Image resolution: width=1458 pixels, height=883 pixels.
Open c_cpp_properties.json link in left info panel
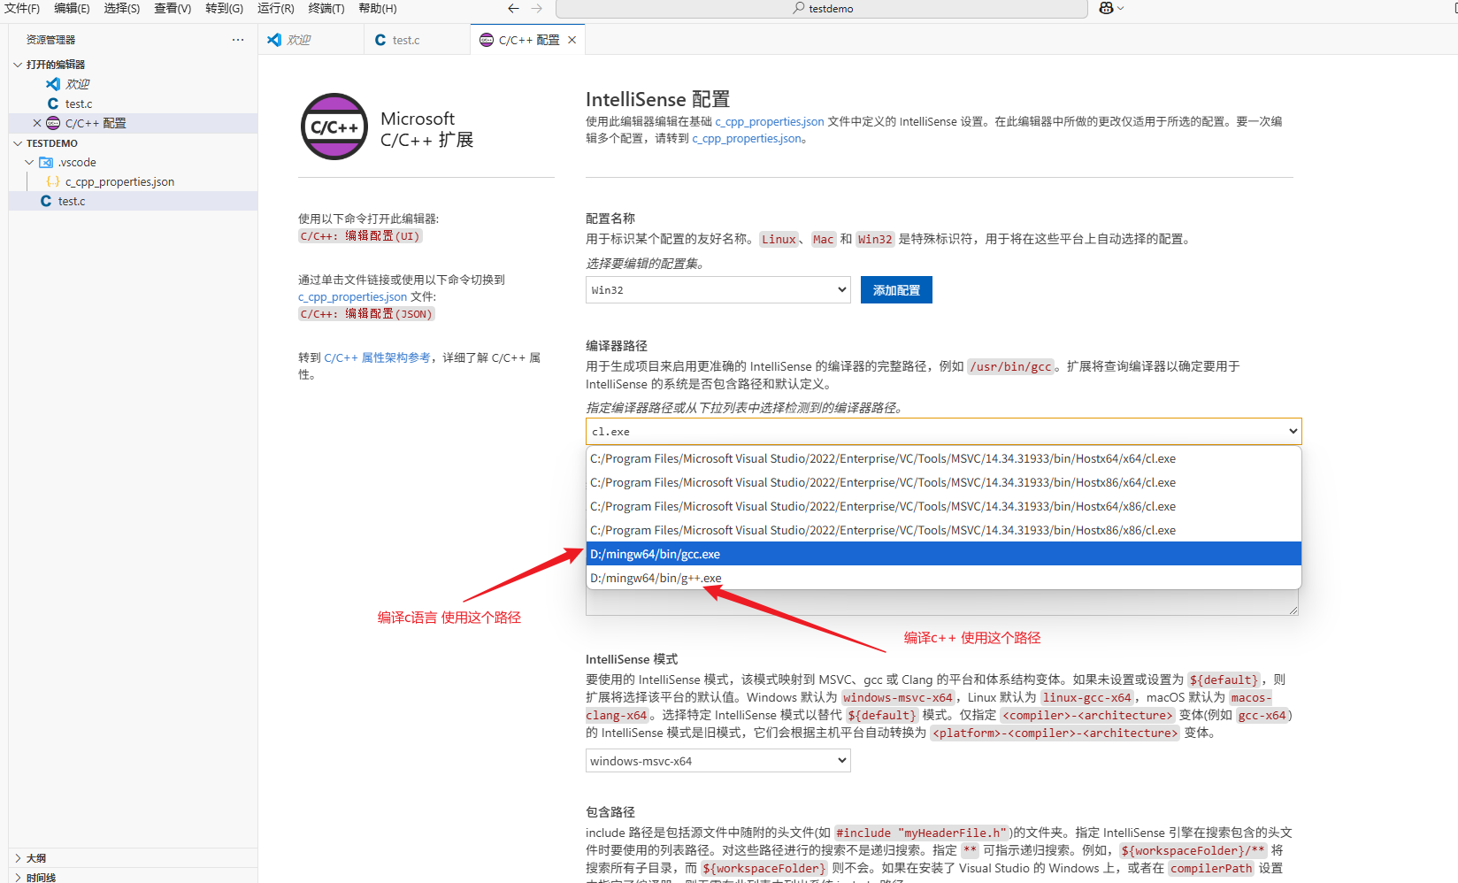pos(352,296)
